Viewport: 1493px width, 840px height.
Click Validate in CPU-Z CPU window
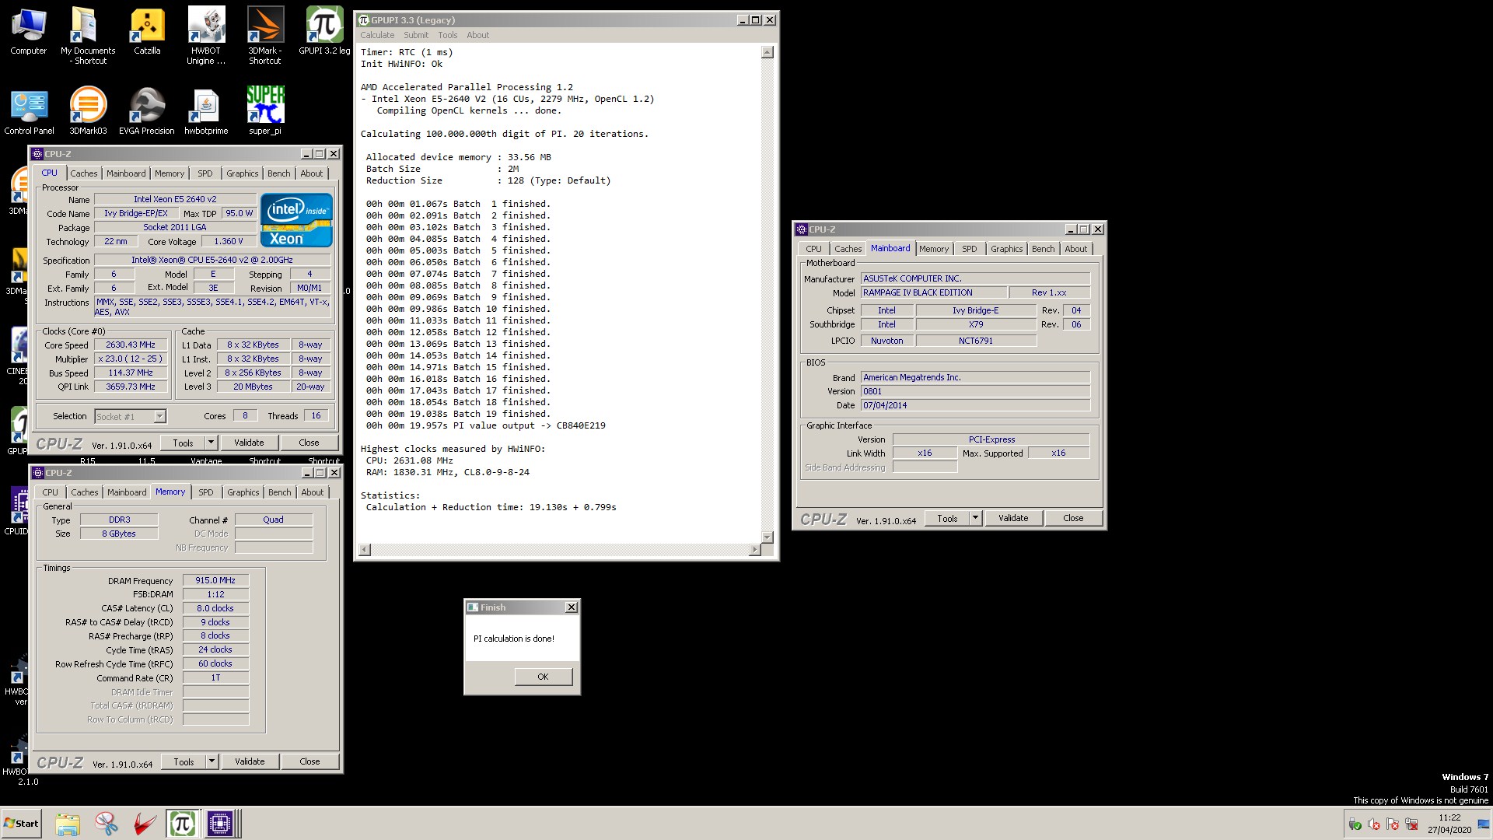coord(249,443)
